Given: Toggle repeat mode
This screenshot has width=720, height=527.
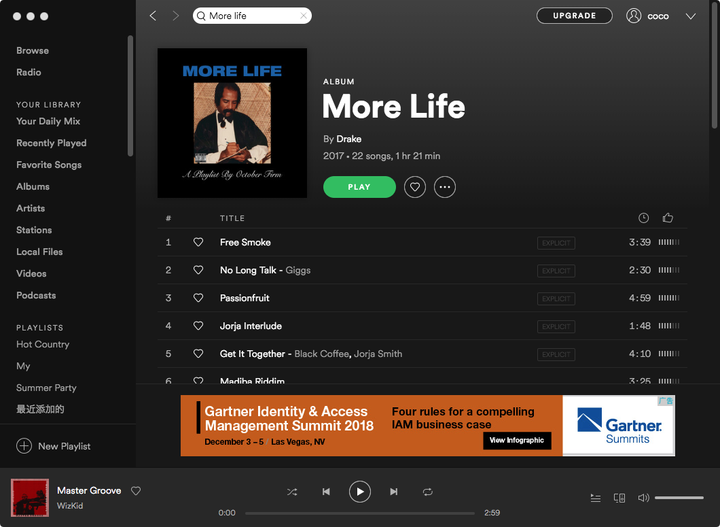Looking at the screenshot, I should [427, 492].
